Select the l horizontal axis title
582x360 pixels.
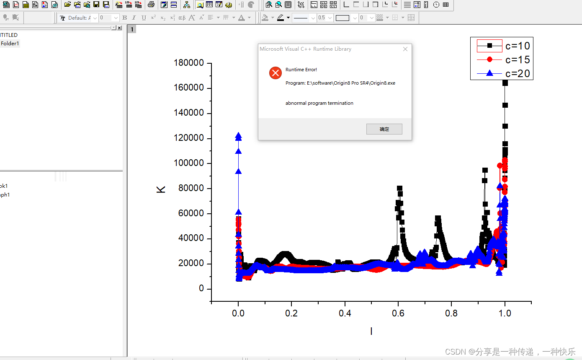(x=371, y=331)
